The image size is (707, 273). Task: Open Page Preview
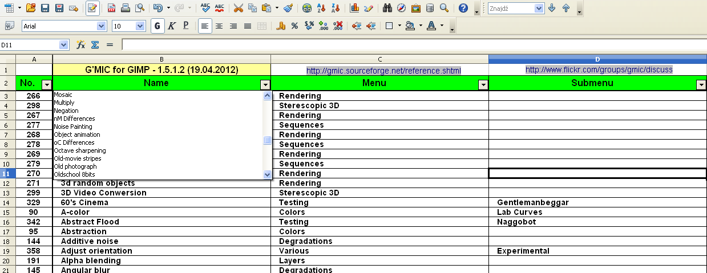tap(139, 8)
